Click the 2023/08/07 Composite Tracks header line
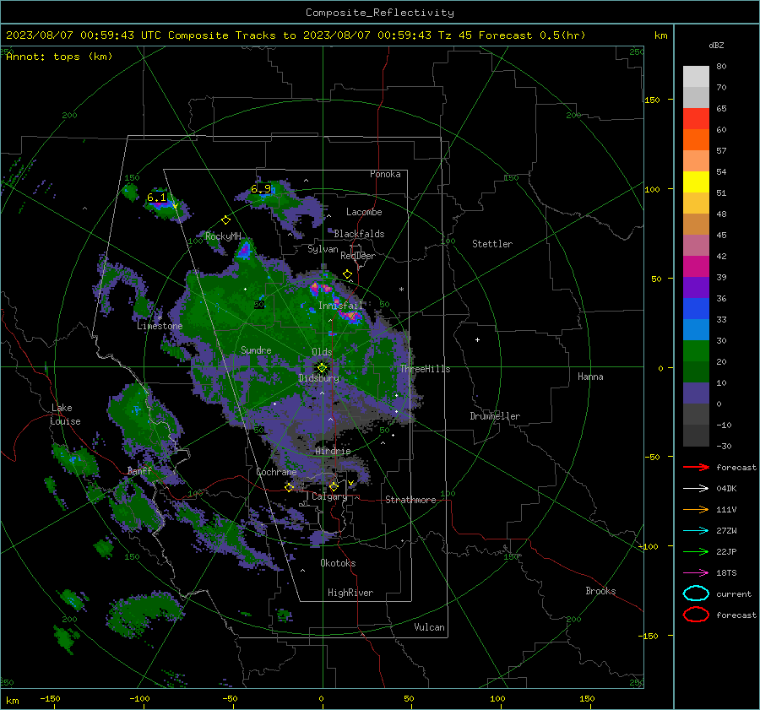This screenshot has width=760, height=710. 296,35
